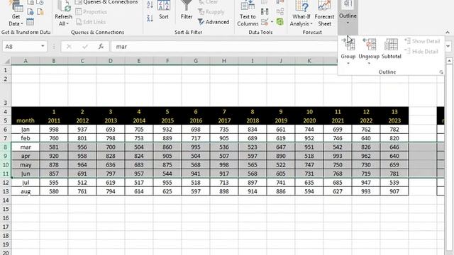Image resolution: width=454 pixels, height=255 pixels.
Task: Open Existing Connections icon
Action: (40, 12)
